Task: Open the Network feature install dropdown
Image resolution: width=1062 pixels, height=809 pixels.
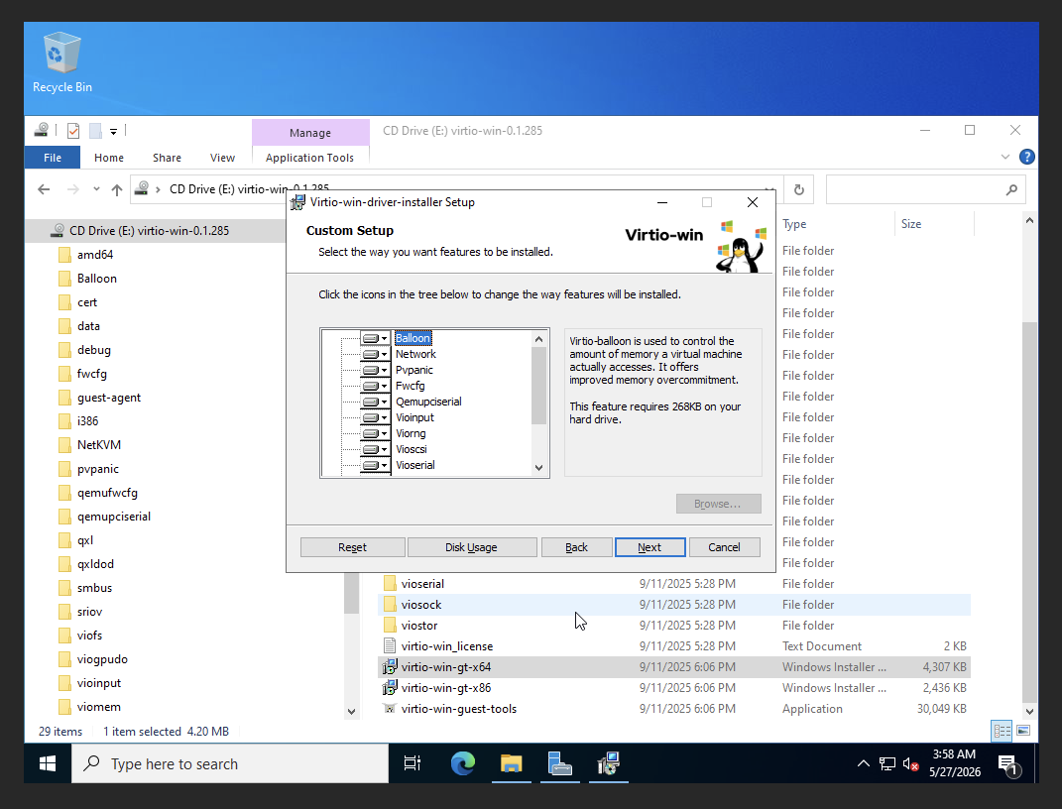Action: point(375,354)
